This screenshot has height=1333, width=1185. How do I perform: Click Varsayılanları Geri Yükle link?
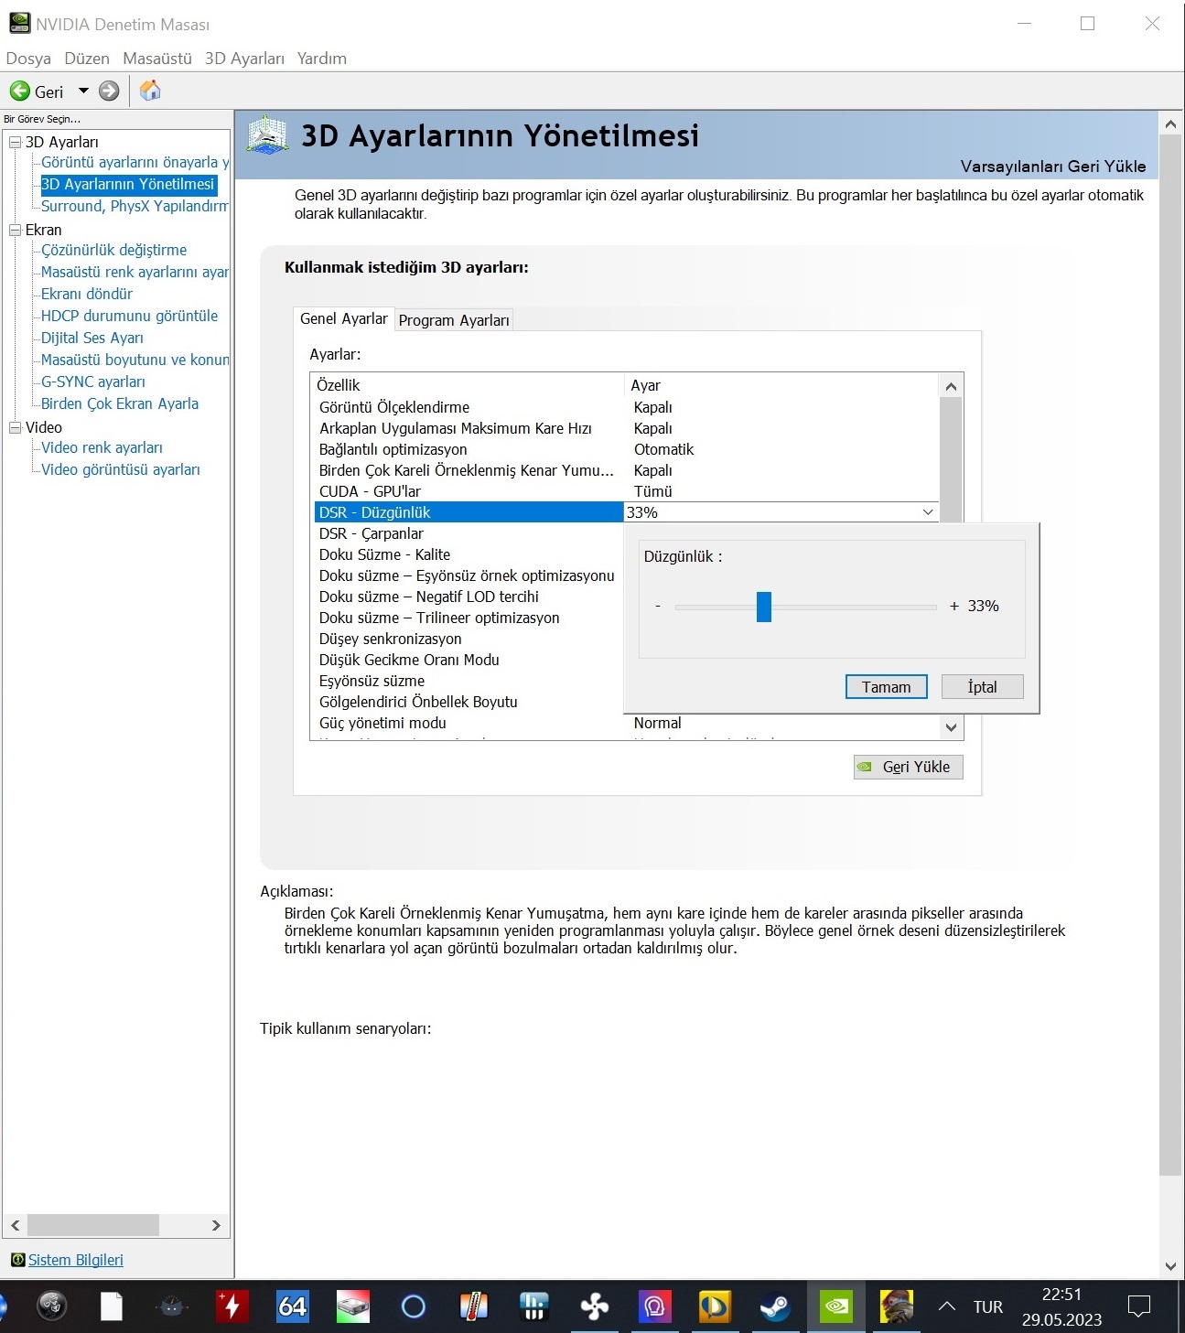coord(1053,167)
